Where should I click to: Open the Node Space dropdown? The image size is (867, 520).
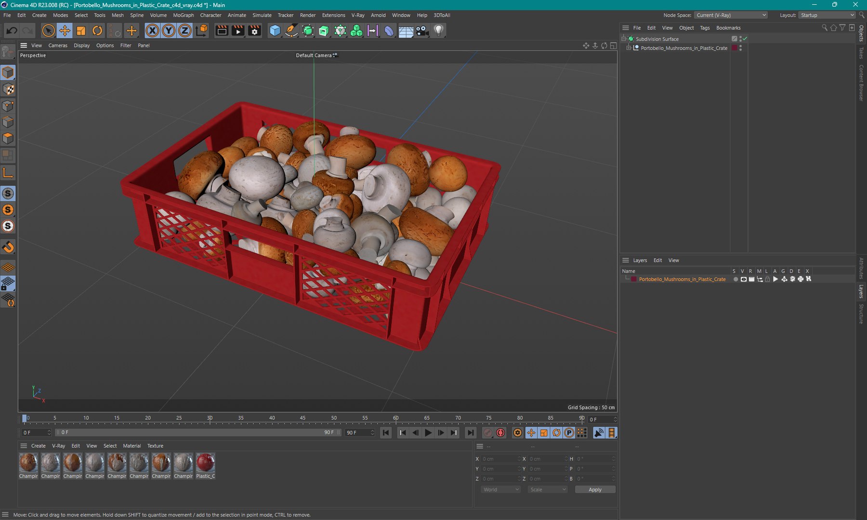tap(731, 15)
